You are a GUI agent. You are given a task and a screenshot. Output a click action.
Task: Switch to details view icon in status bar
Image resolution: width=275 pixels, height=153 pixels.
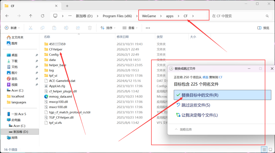264,150
